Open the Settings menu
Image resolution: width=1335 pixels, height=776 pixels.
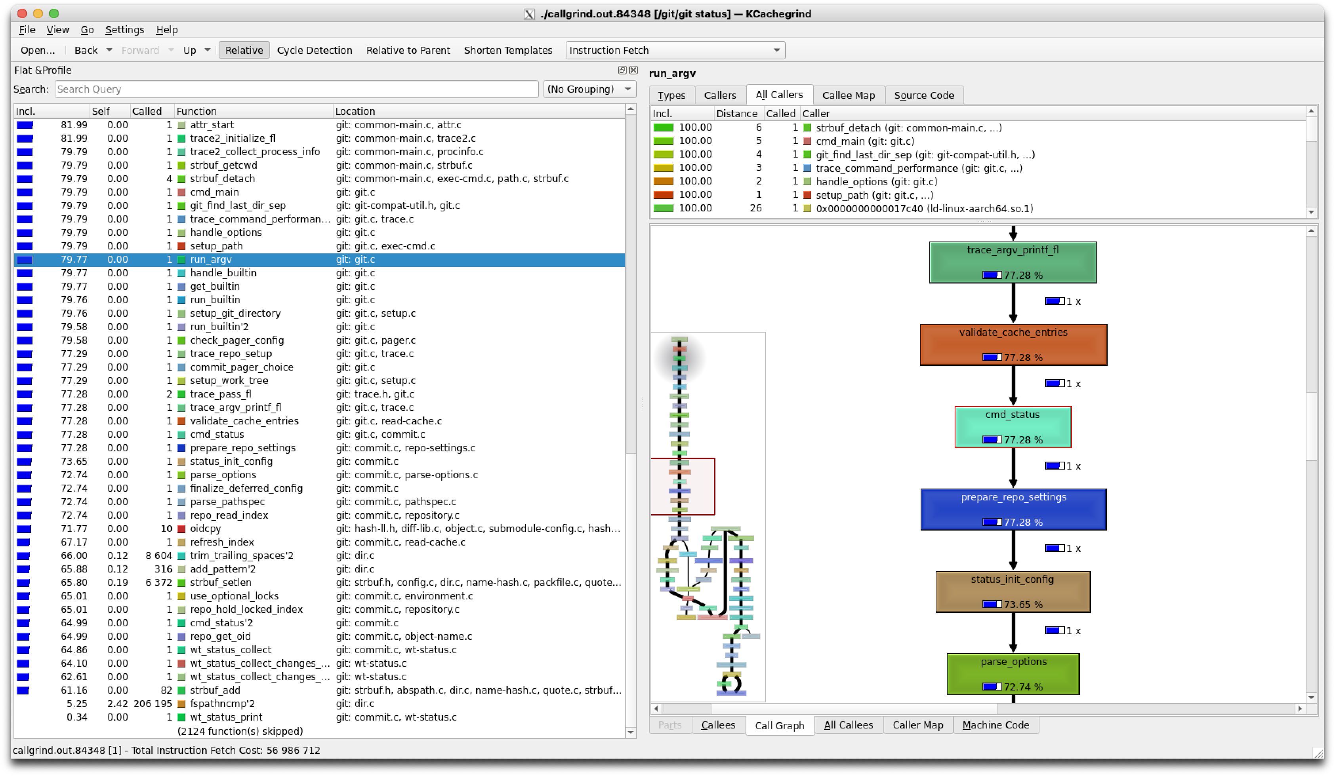click(x=124, y=30)
